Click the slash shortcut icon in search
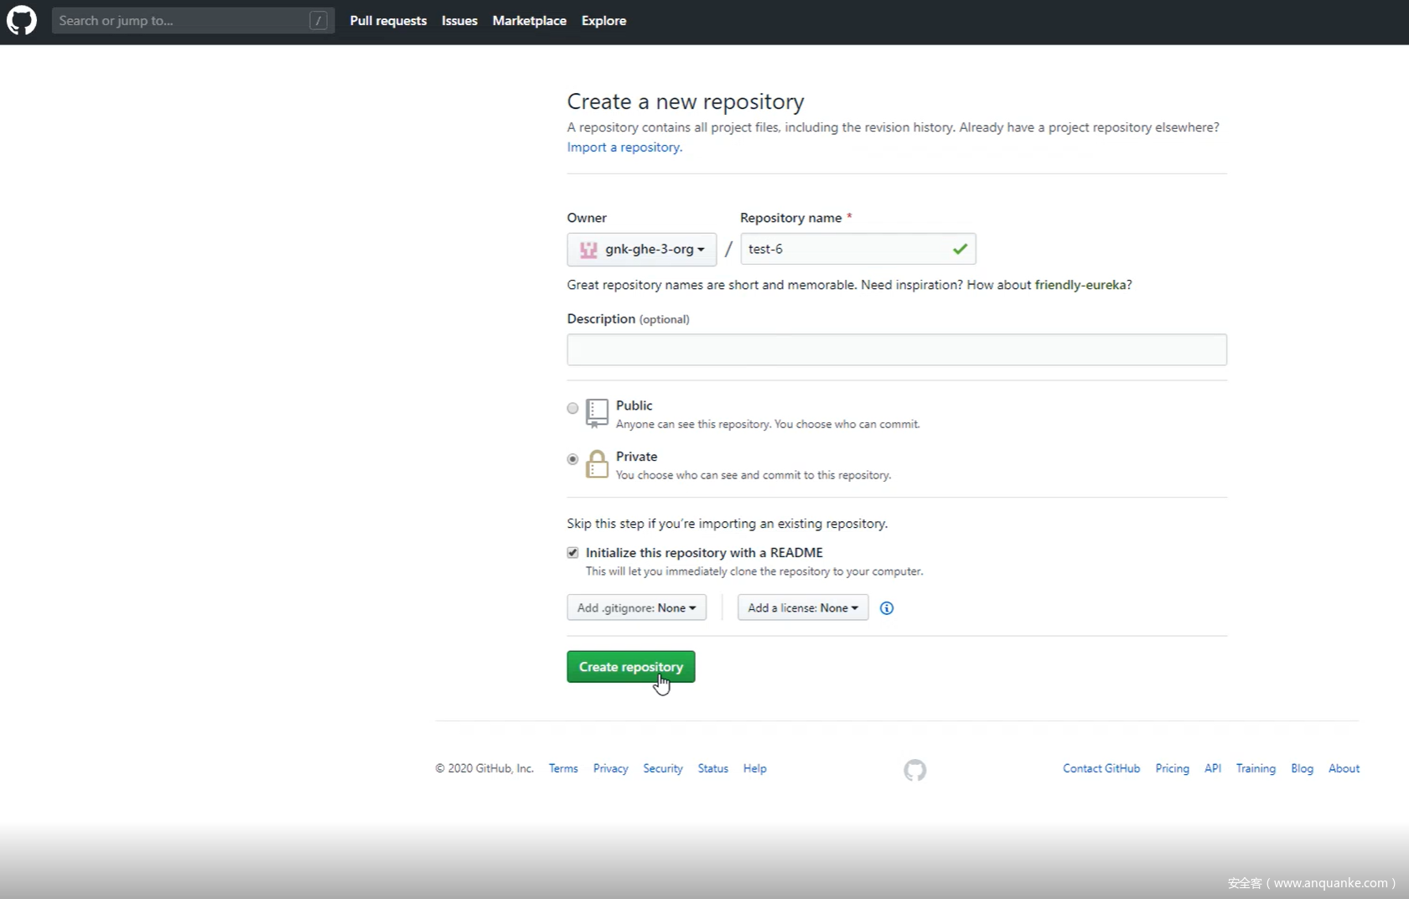 pyautogui.click(x=318, y=21)
